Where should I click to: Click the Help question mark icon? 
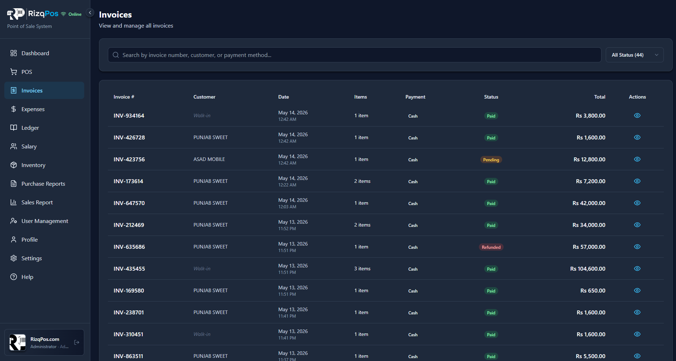point(14,277)
